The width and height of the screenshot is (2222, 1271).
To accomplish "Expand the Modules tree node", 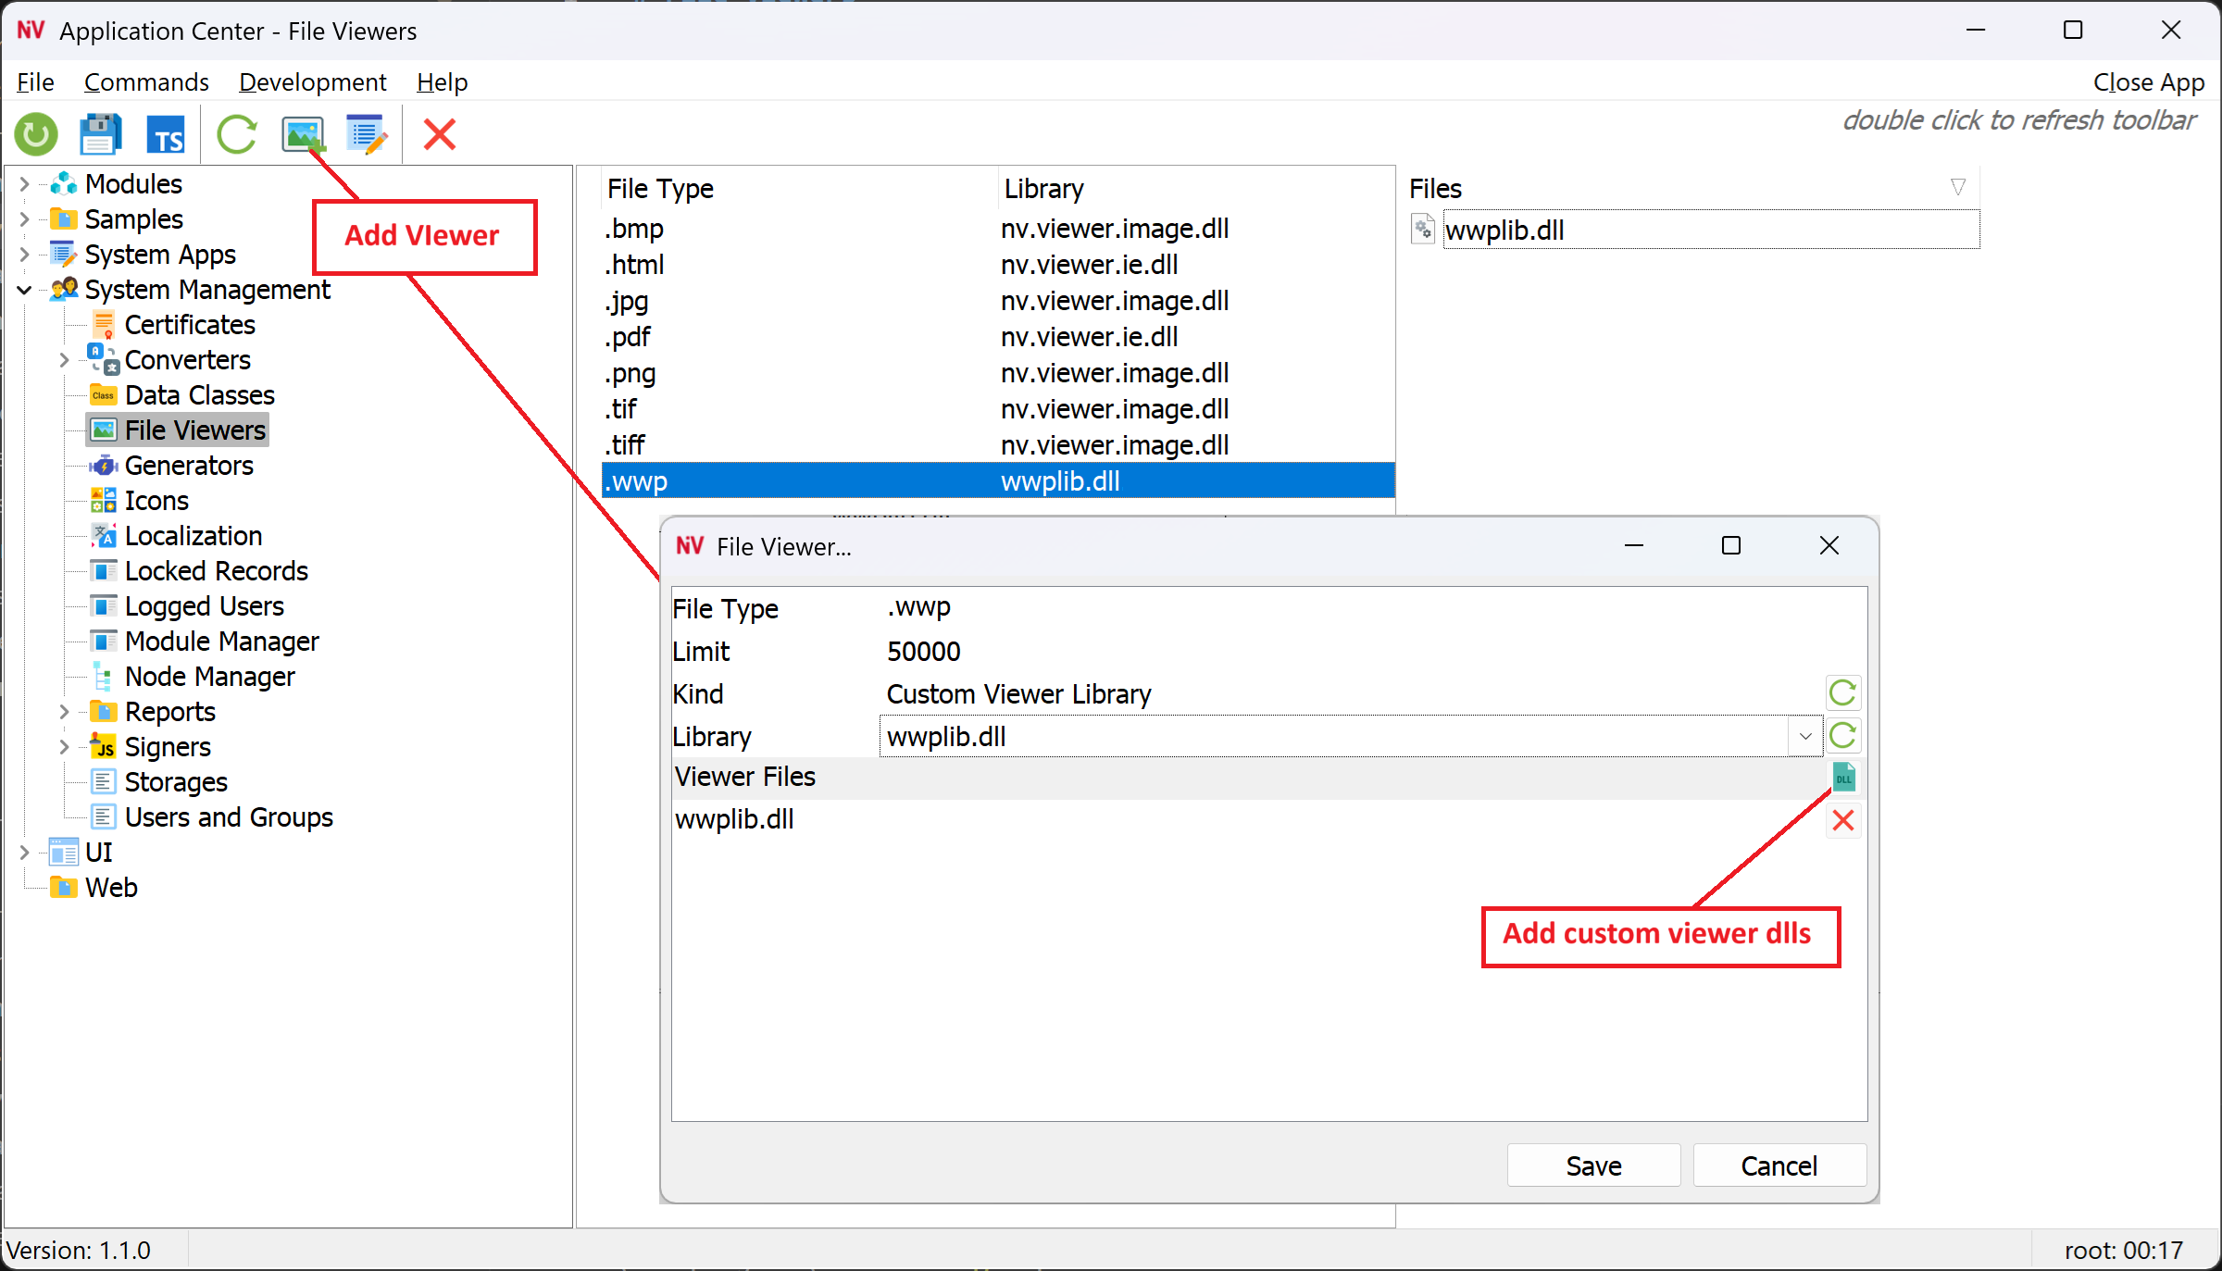I will click(25, 184).
